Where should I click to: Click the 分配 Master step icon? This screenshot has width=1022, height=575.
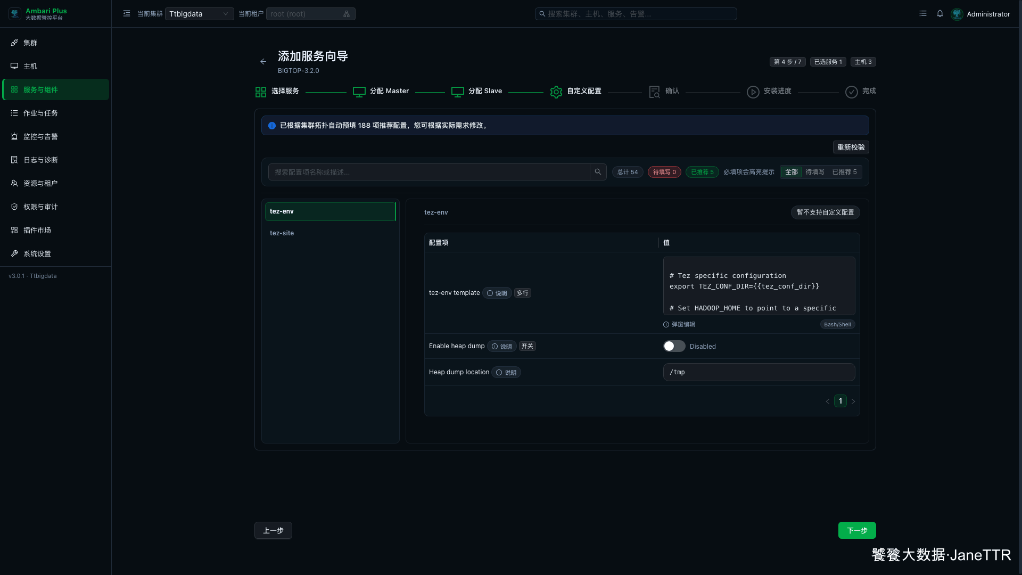point(359,92)
